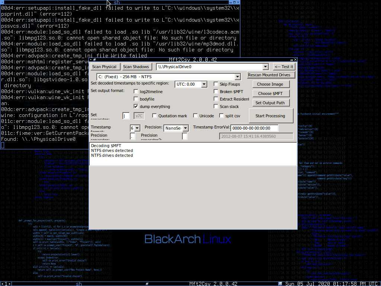Click the Timestamp ErrorVal input field
This screenshot has height=286, width=381.
click(254, 128)
